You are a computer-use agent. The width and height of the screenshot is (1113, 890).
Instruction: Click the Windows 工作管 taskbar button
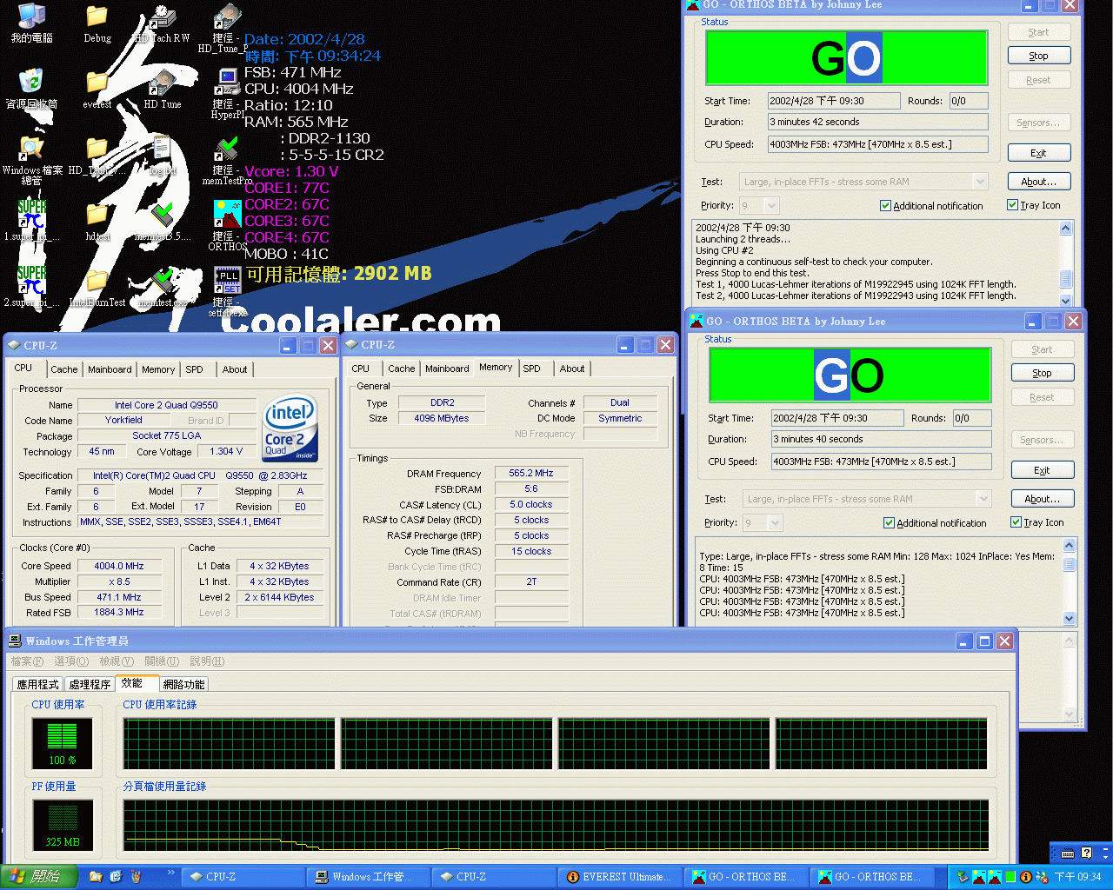370,877
